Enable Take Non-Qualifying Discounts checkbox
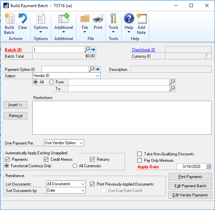 tap(140, 154)
